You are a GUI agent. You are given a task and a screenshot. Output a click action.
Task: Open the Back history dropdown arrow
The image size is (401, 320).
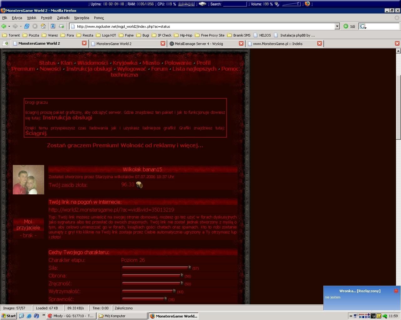(9, 26)
